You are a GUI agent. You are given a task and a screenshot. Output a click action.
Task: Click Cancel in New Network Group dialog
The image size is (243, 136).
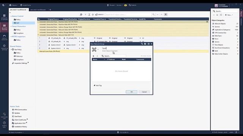point(144,92)
